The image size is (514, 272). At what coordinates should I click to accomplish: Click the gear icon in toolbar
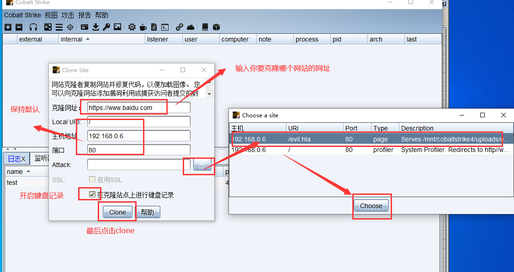[x=132, y=27]
